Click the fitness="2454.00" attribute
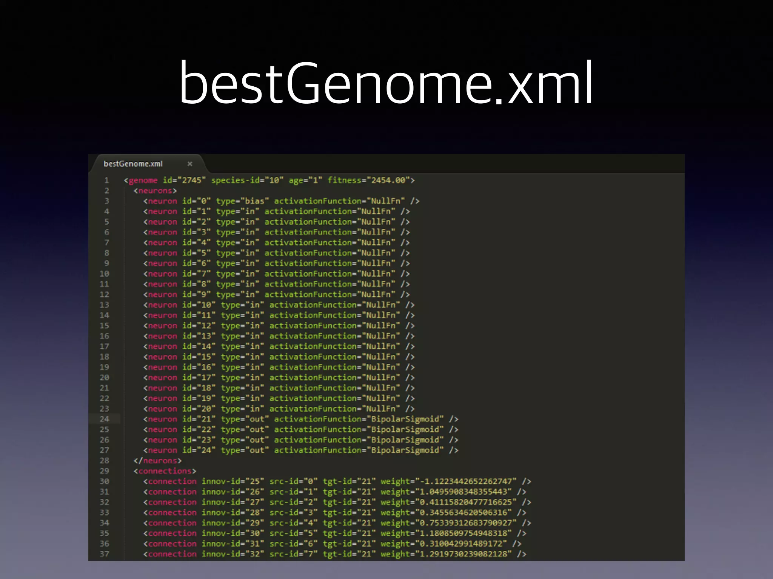Image resolution: width=773 pixels, height=579 pixels. [368, 181]
